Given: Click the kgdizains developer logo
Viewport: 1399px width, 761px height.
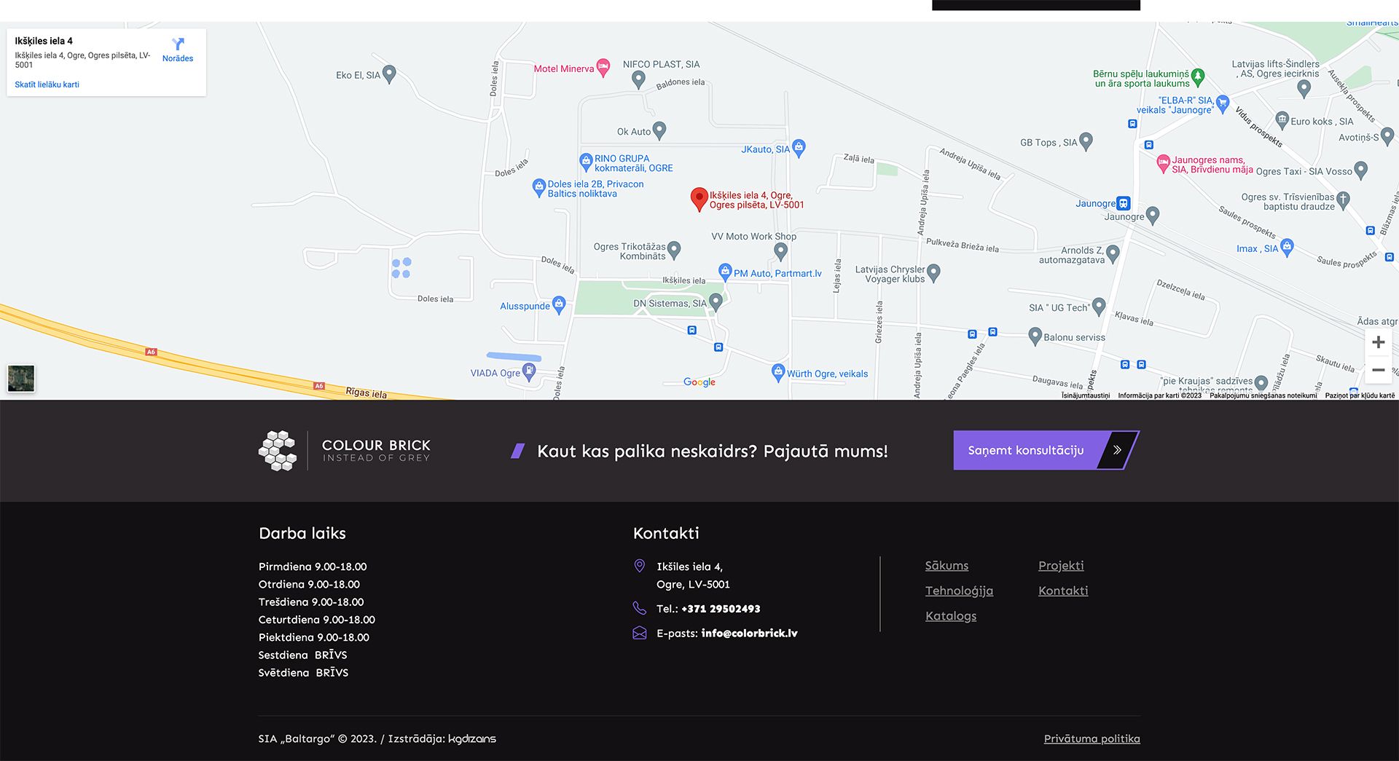Looking at the screenshot, I should point(472,738).
